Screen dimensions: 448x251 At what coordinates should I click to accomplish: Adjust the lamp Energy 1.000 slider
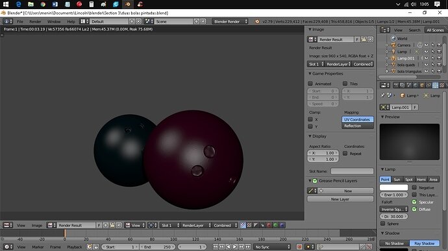coord(393,195)
